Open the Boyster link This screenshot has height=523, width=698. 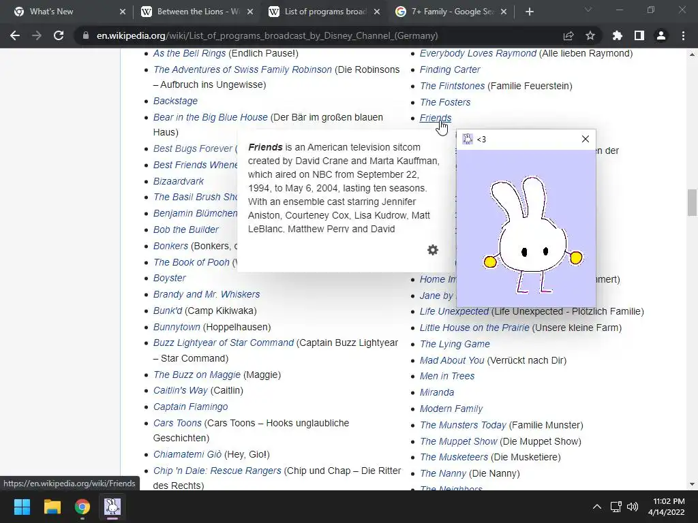tap(170, 279)
